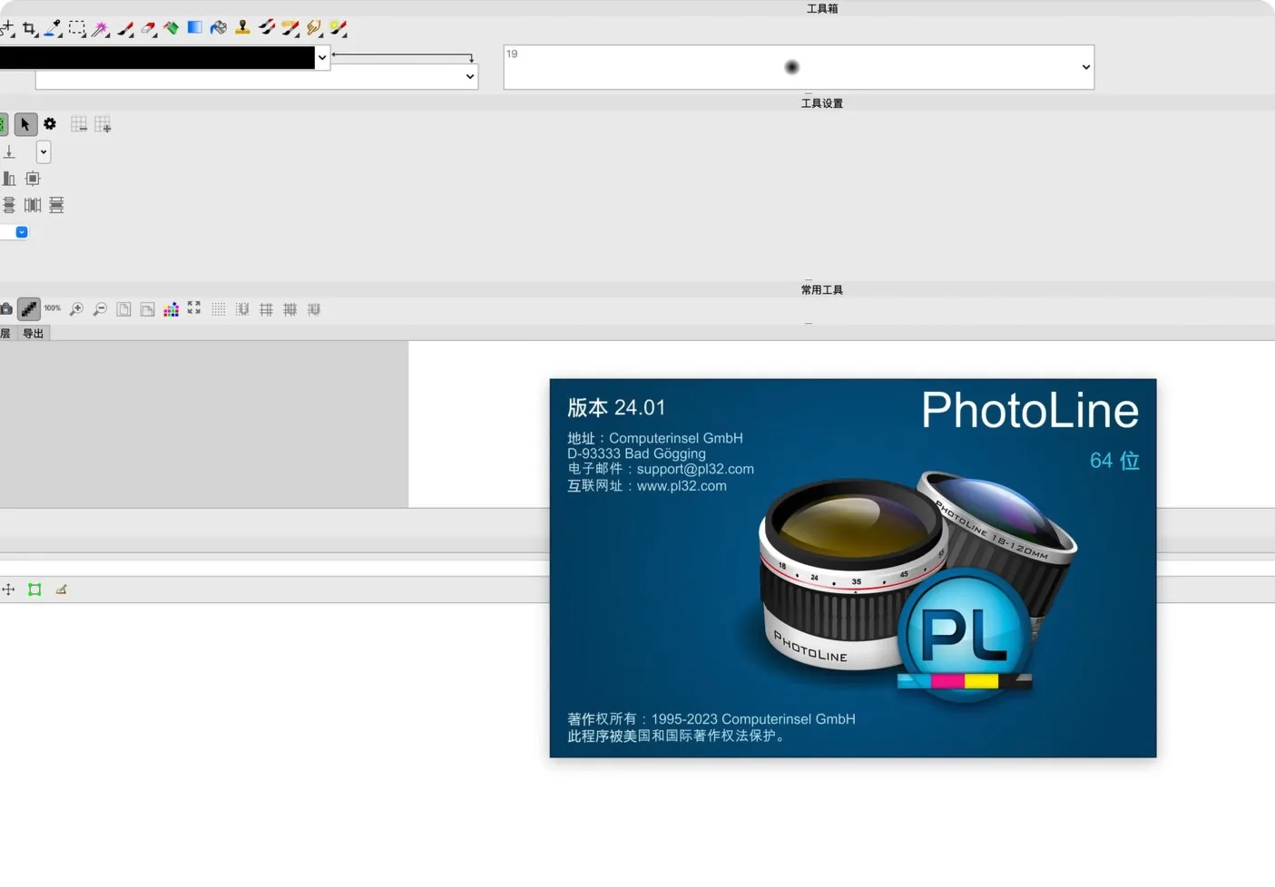Viewport: 1275px width, 887px height.
Task: Toggle the middle dense hash grid icon
Action: tap(289, 309)
